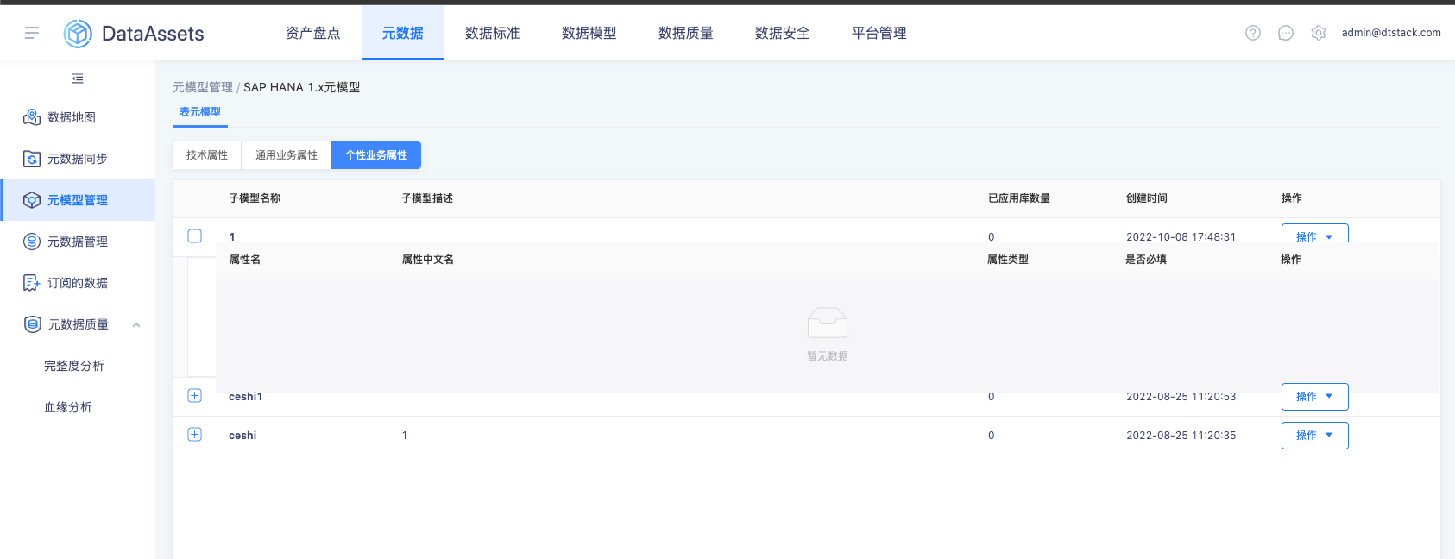
Task: Click the 已应用库数量 column header
Action: point(1019,198)
